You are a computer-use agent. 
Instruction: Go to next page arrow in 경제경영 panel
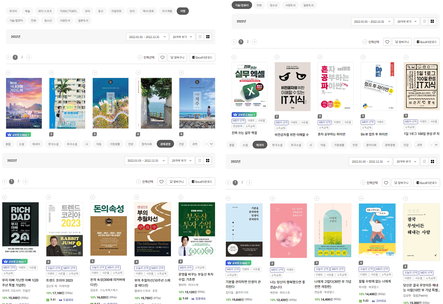coord(25,181)
